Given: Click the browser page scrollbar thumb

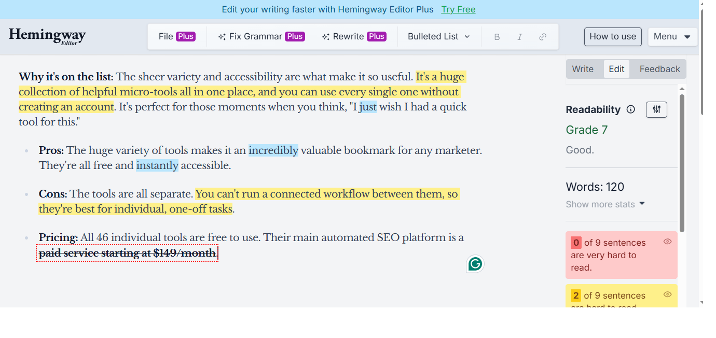Looking at the screenshot, I should 703,61.
